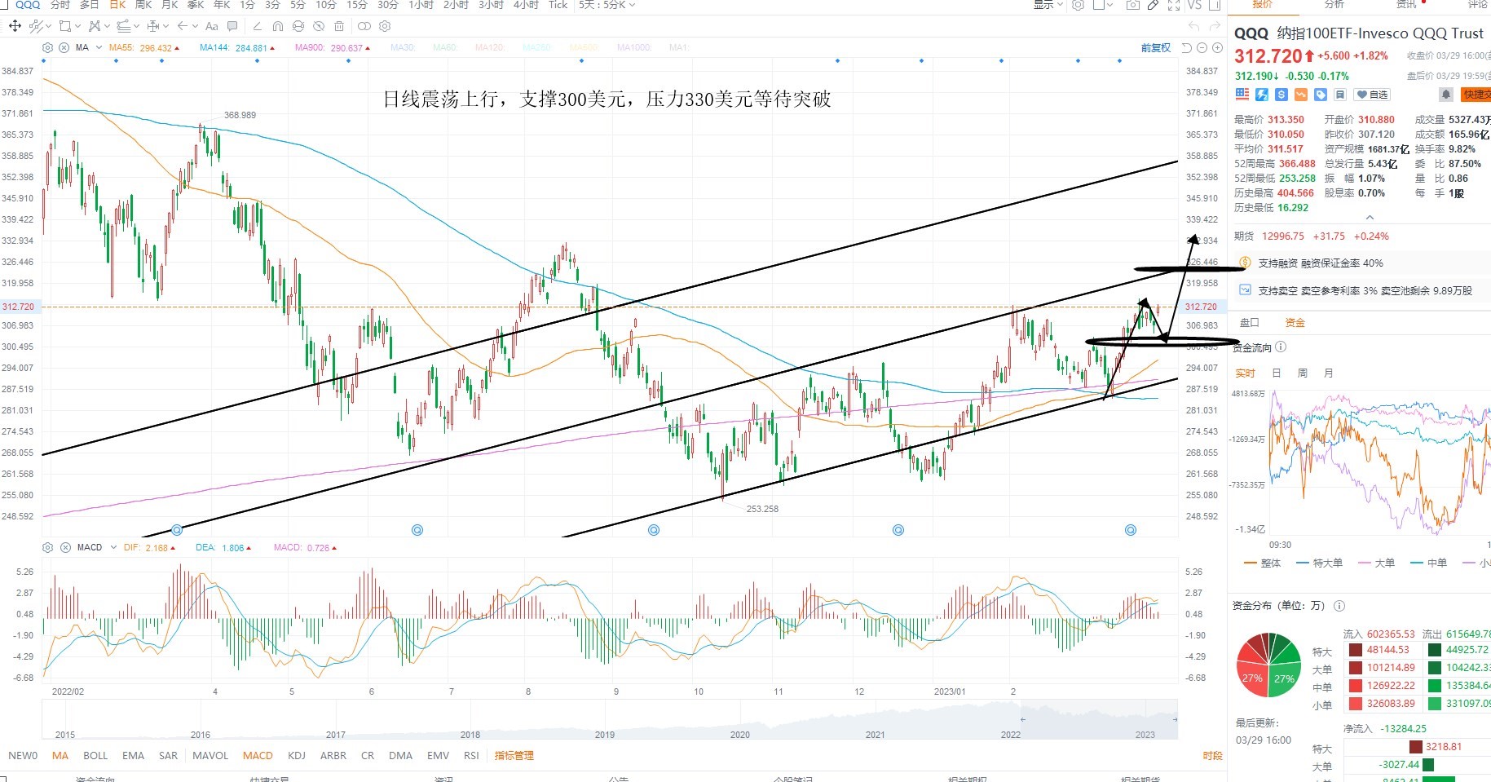Screen dimensions: 1491x782
Task: Open MACD indicator settings gear
Action: pos(47,547)
